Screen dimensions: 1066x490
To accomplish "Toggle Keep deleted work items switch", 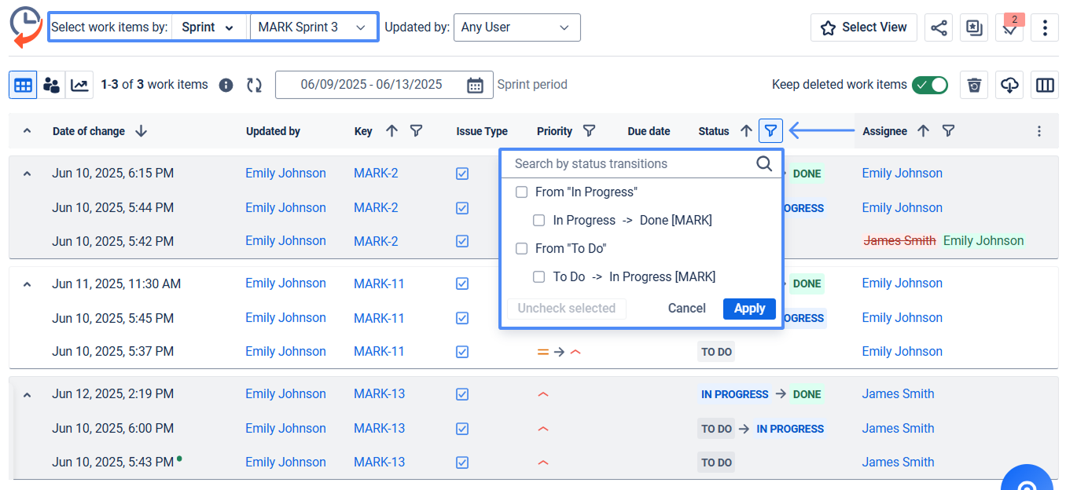I will click(930, 85).
